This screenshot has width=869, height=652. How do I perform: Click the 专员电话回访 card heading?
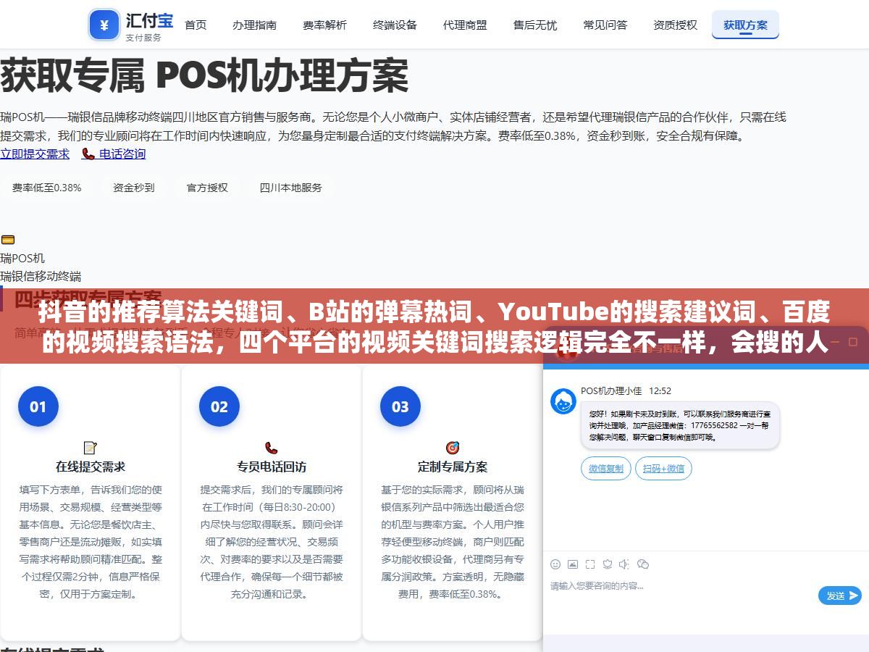pyautogui.click(x=272, y=467)
